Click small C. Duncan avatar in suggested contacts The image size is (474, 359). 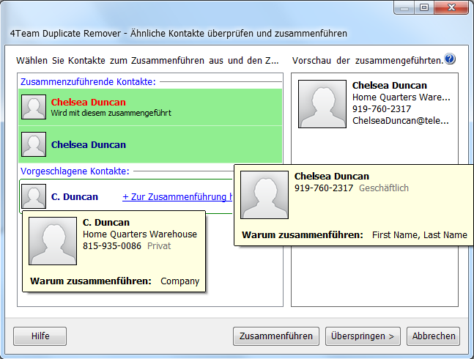[x=34, y=196]
